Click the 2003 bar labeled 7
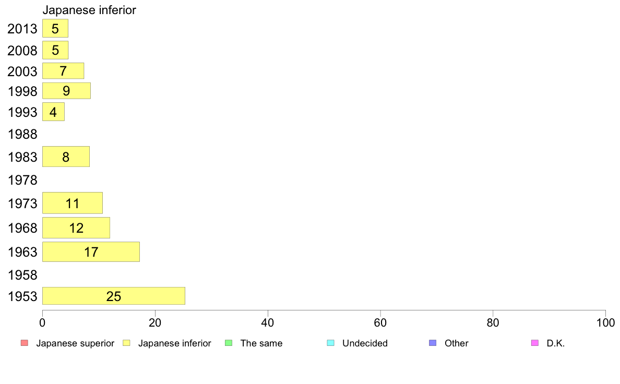This screenshot has width=620, height=384. [63, 70]
